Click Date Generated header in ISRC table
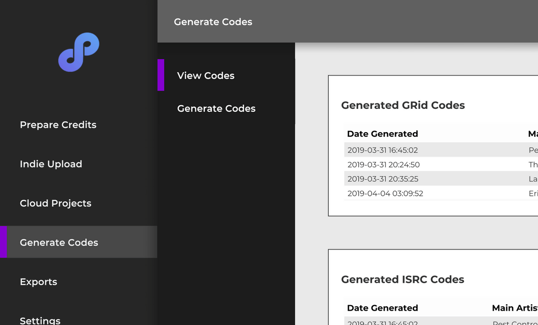Screen dimensions: 538x325 pos(383,308)
